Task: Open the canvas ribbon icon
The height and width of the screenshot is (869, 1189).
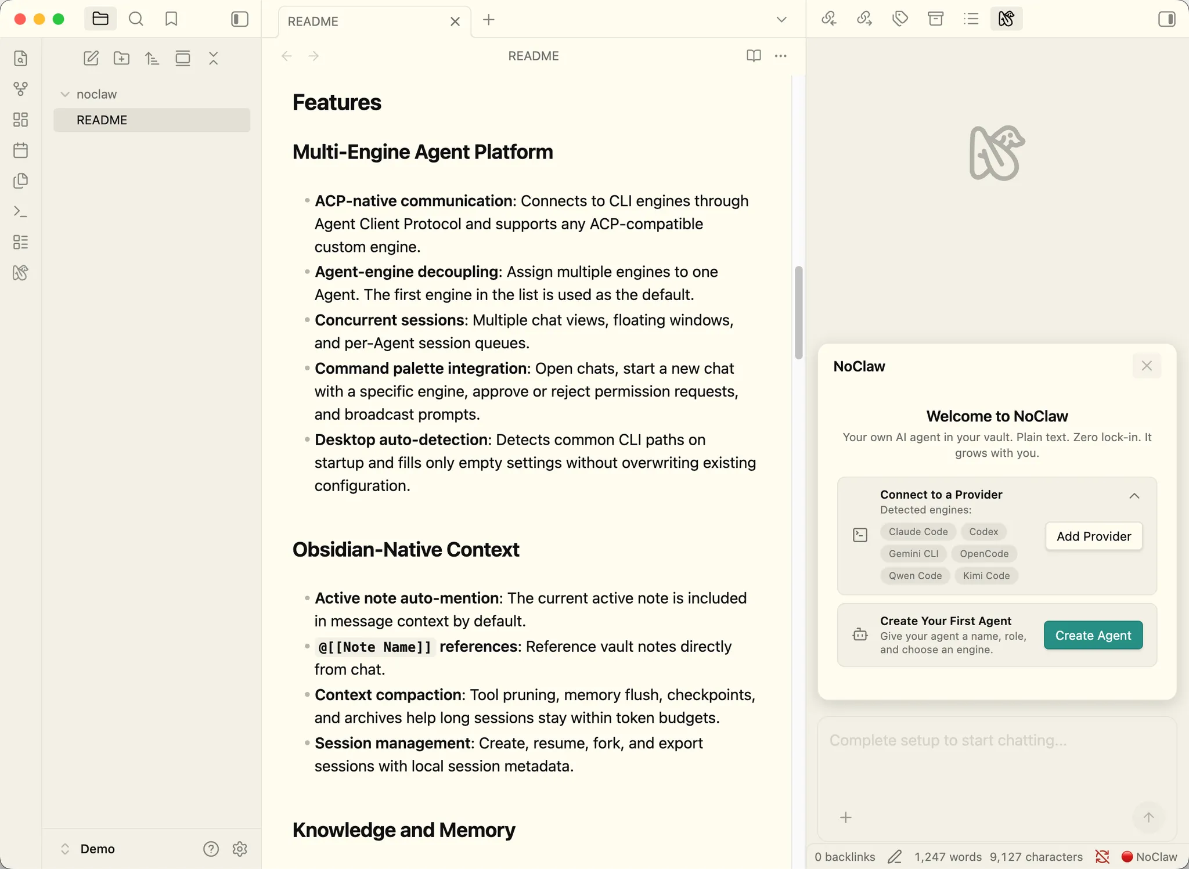Action: 20,120
